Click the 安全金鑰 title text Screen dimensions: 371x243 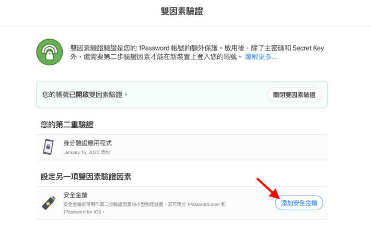point(75,195)
